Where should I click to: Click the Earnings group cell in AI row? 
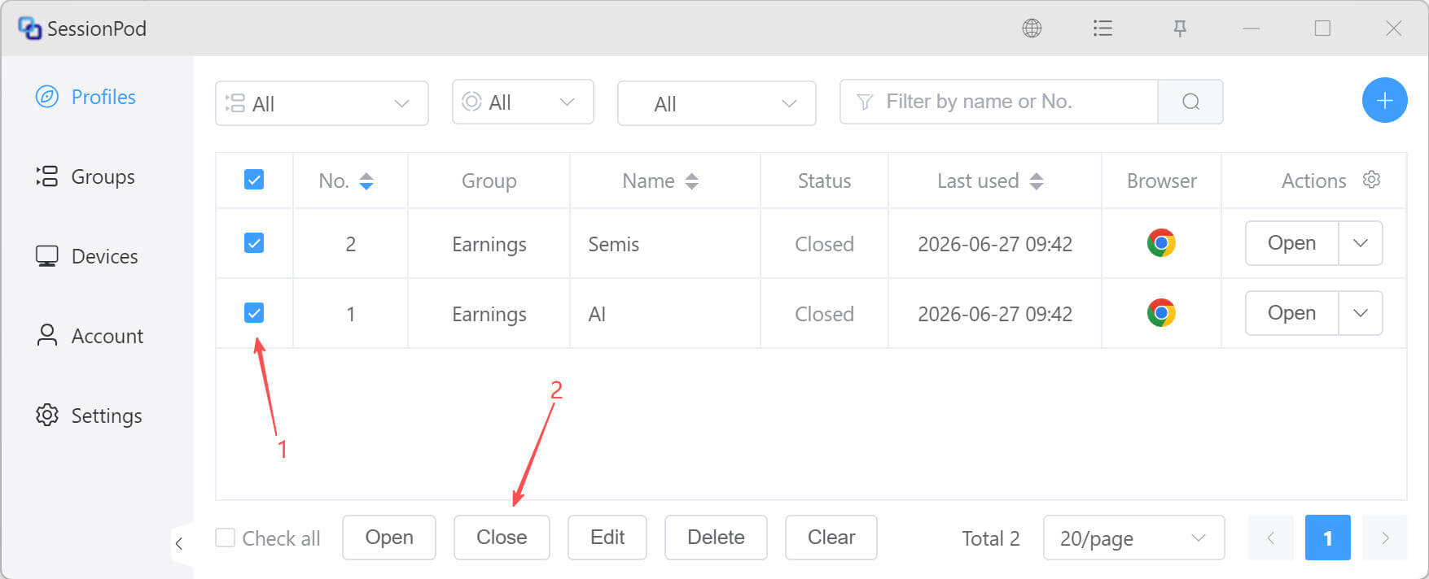[x=489, y=315]
